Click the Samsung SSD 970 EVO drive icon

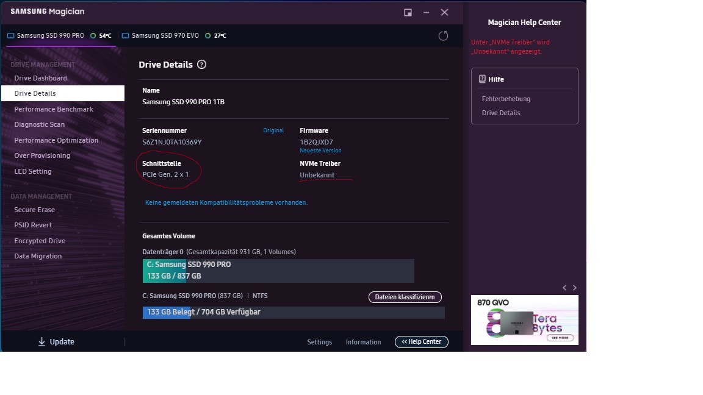coord(126,36)
